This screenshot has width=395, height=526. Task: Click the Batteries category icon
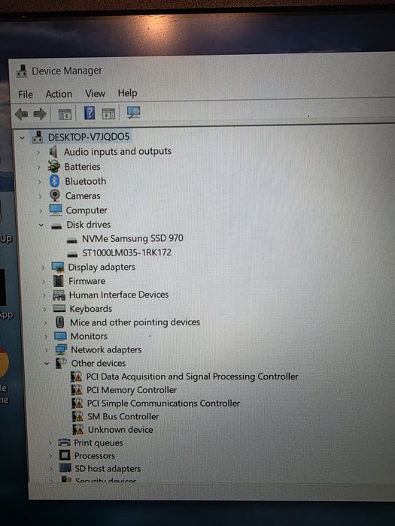[x=53, y=167]
